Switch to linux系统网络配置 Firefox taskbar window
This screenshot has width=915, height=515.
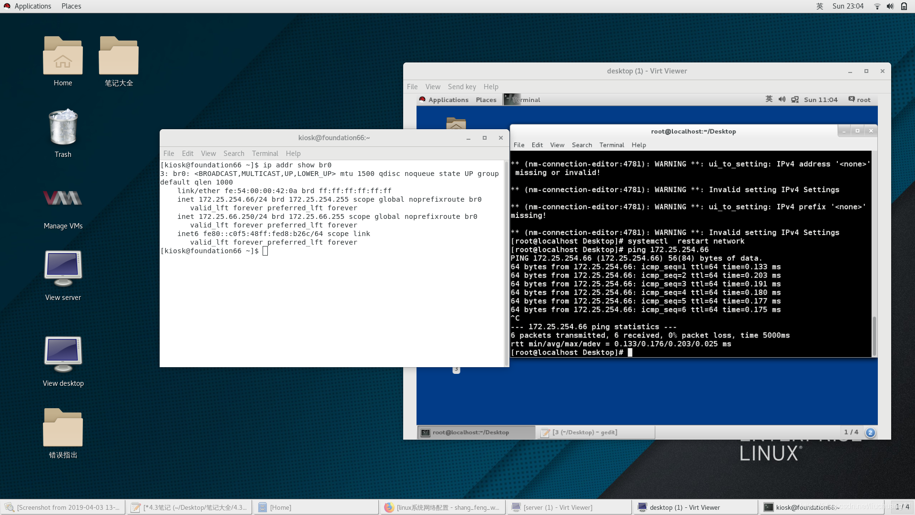442,507
